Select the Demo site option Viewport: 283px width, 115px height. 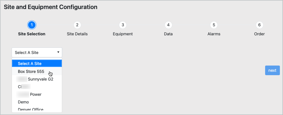tap(23, 102)
